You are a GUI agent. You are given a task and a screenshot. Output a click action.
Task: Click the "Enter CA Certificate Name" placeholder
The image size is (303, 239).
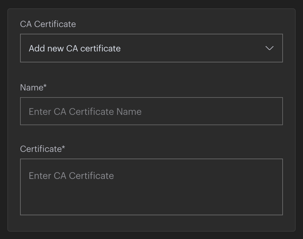(x=85, y=111)
